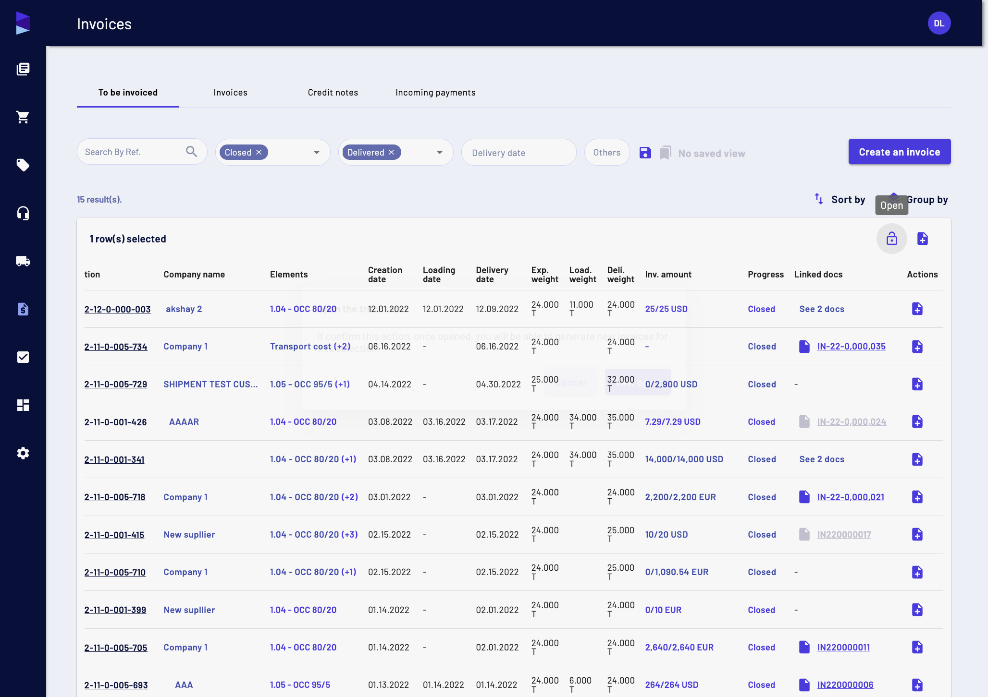Open company akshay 2 link
988x697 pixels.
(x=184, y=309)
